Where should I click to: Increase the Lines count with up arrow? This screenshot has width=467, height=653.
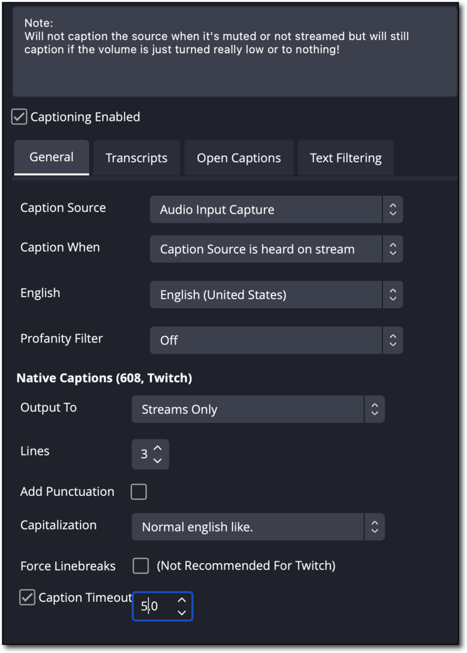coord(158,447)
